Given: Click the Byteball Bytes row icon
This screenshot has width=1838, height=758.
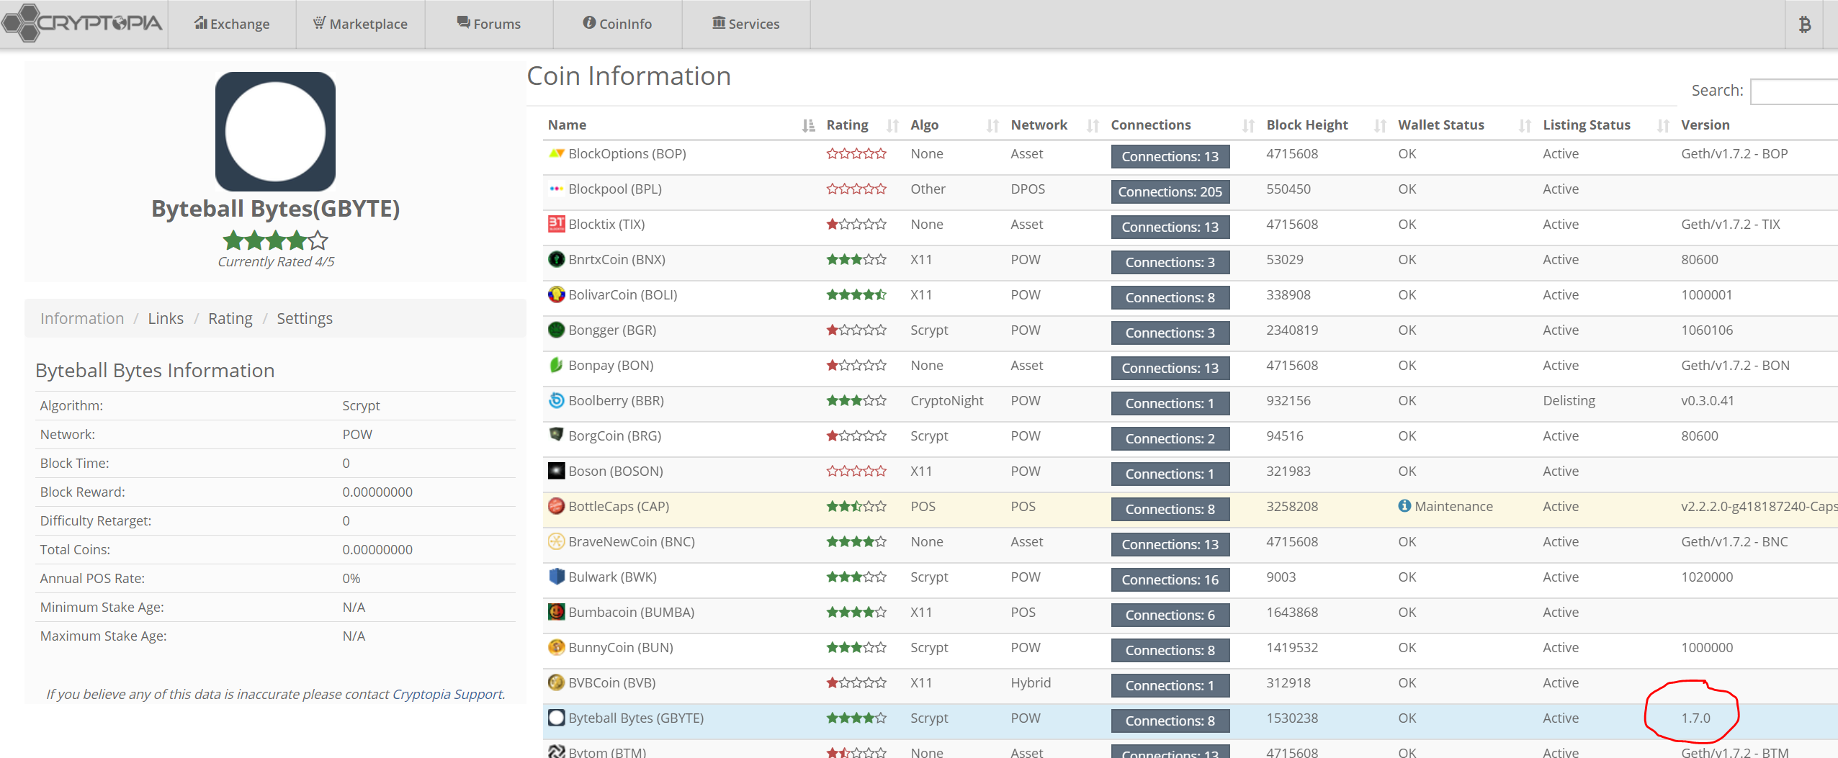Looking at the screenshot, I should [x=556, y=718].
